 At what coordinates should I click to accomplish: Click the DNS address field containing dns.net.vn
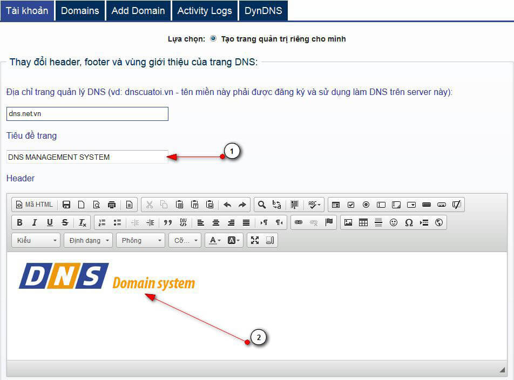pos(87,114)
